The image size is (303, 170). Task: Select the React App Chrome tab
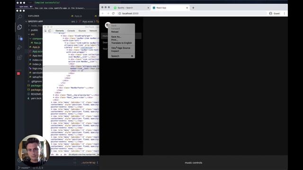tap(170, 8)
